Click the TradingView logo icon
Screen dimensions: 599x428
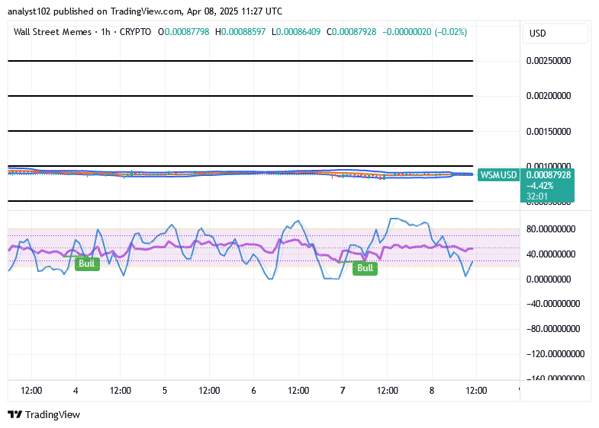coord(15,414)
